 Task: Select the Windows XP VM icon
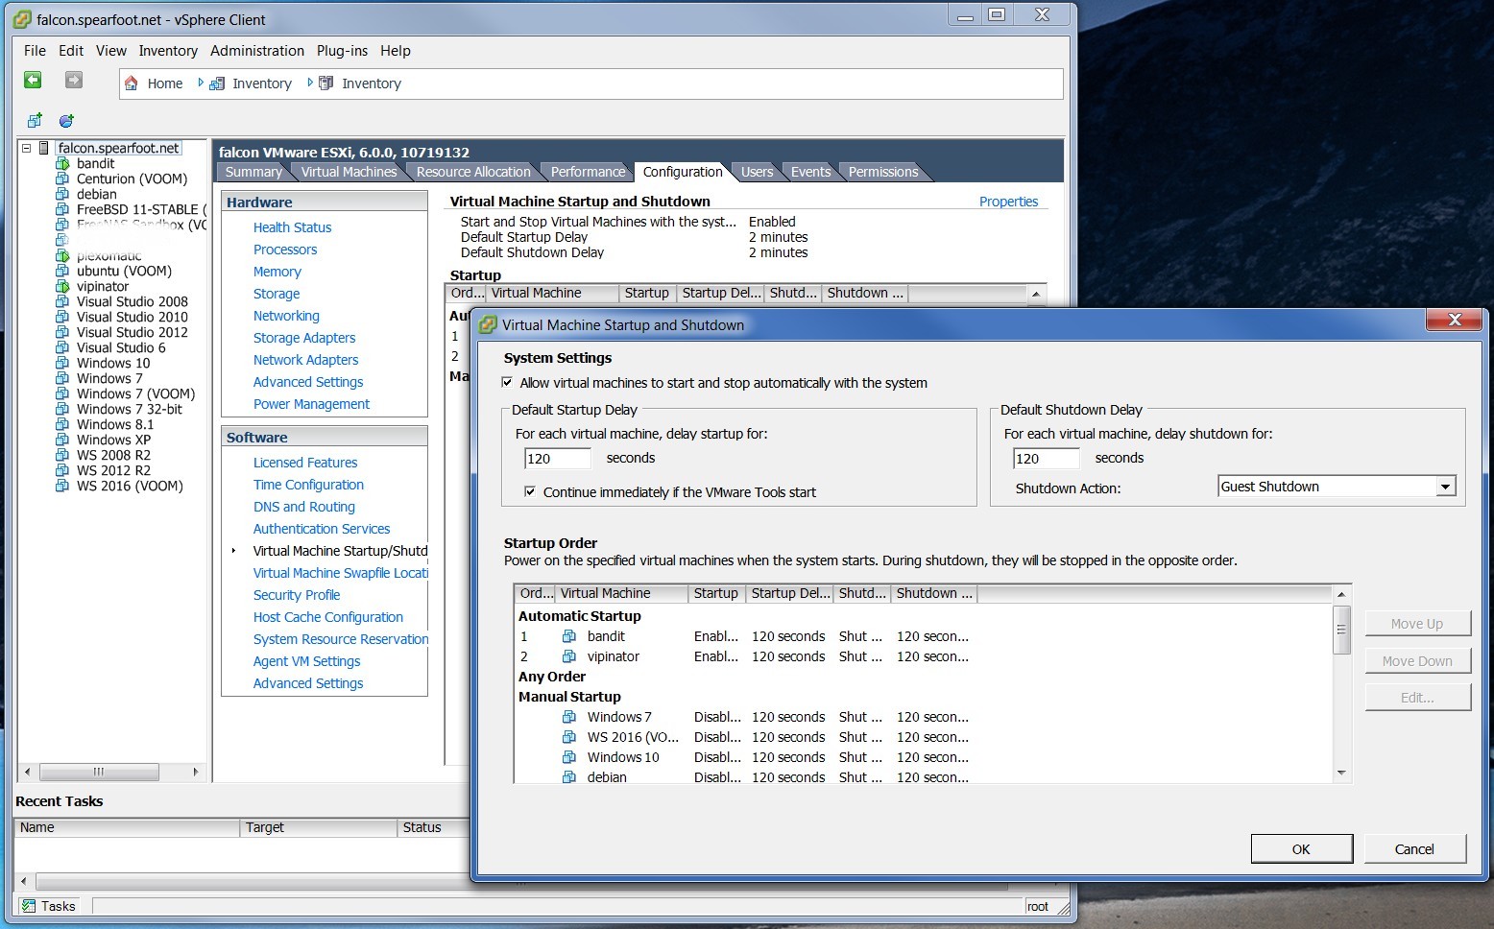pos(62,441)
